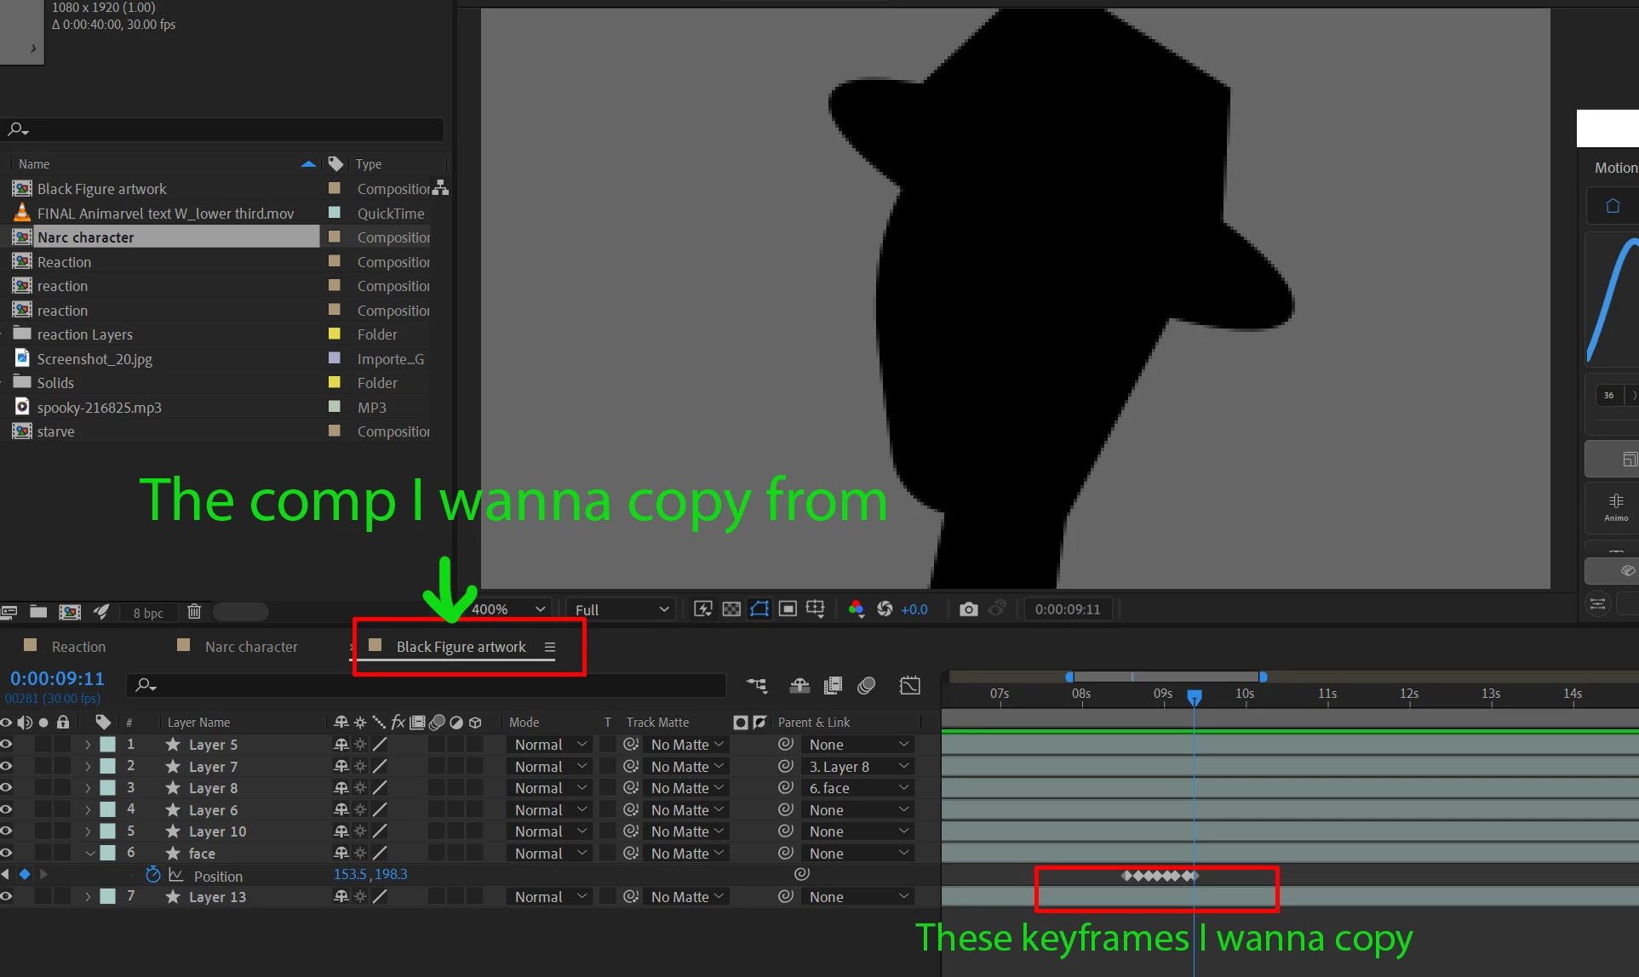Click the trash delete icon in Project panel
The image size is (1639, 977).
click(194, 611)
